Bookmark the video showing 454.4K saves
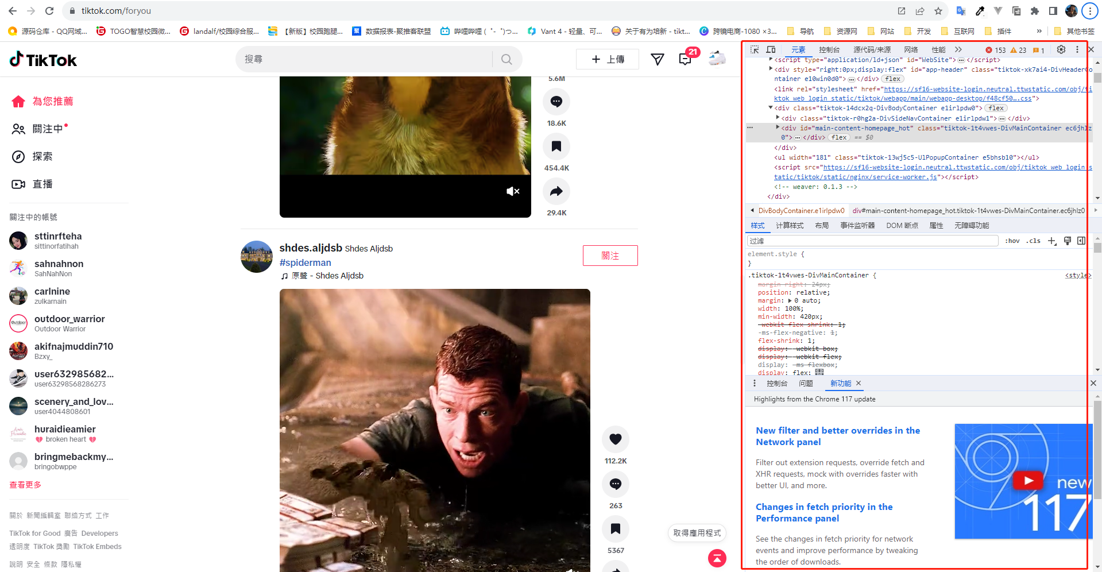Image resolution: width=1102 pixels, height=572 pixels. (x=556, y=146)
